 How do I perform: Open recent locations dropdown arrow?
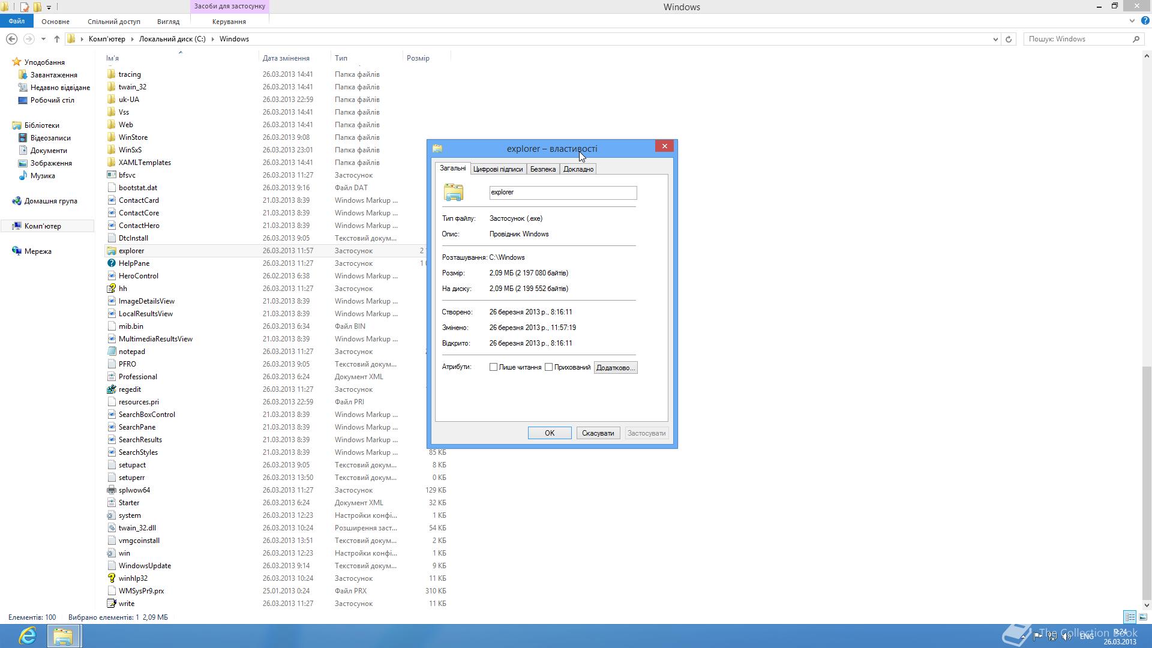(x=43, y=39)
